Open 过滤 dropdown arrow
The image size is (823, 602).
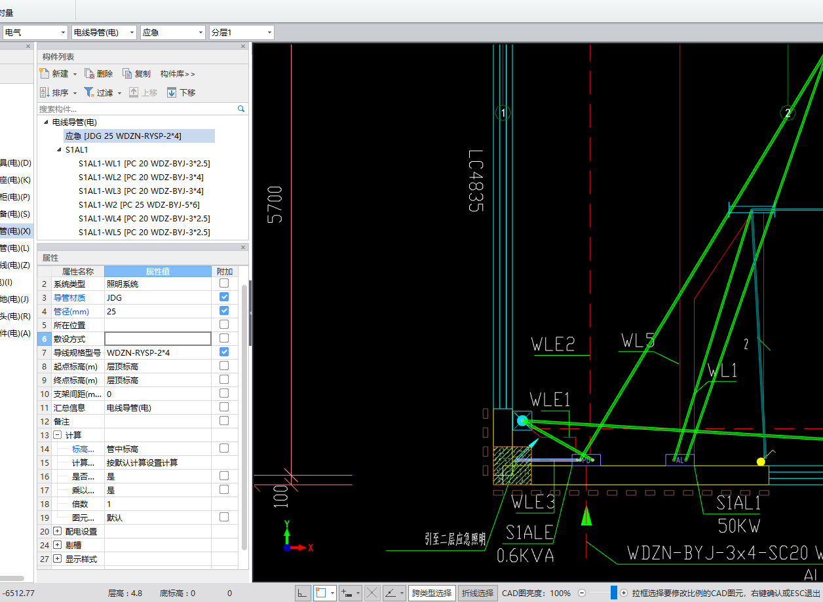(119, 93)
